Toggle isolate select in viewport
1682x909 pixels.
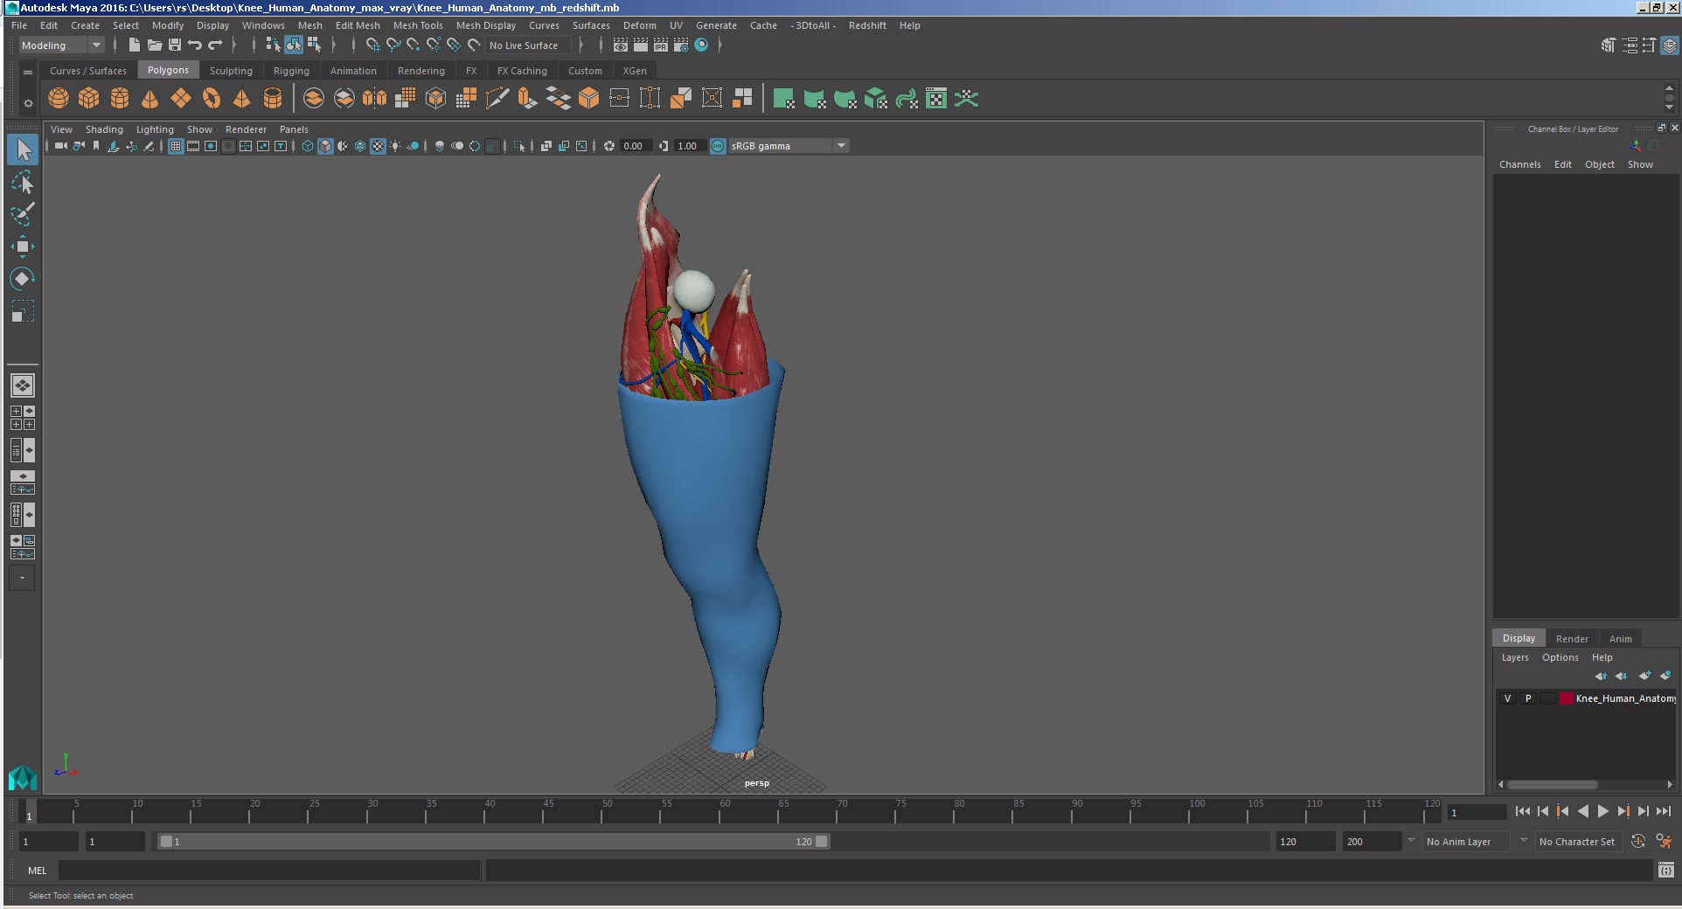pos(519,147)
